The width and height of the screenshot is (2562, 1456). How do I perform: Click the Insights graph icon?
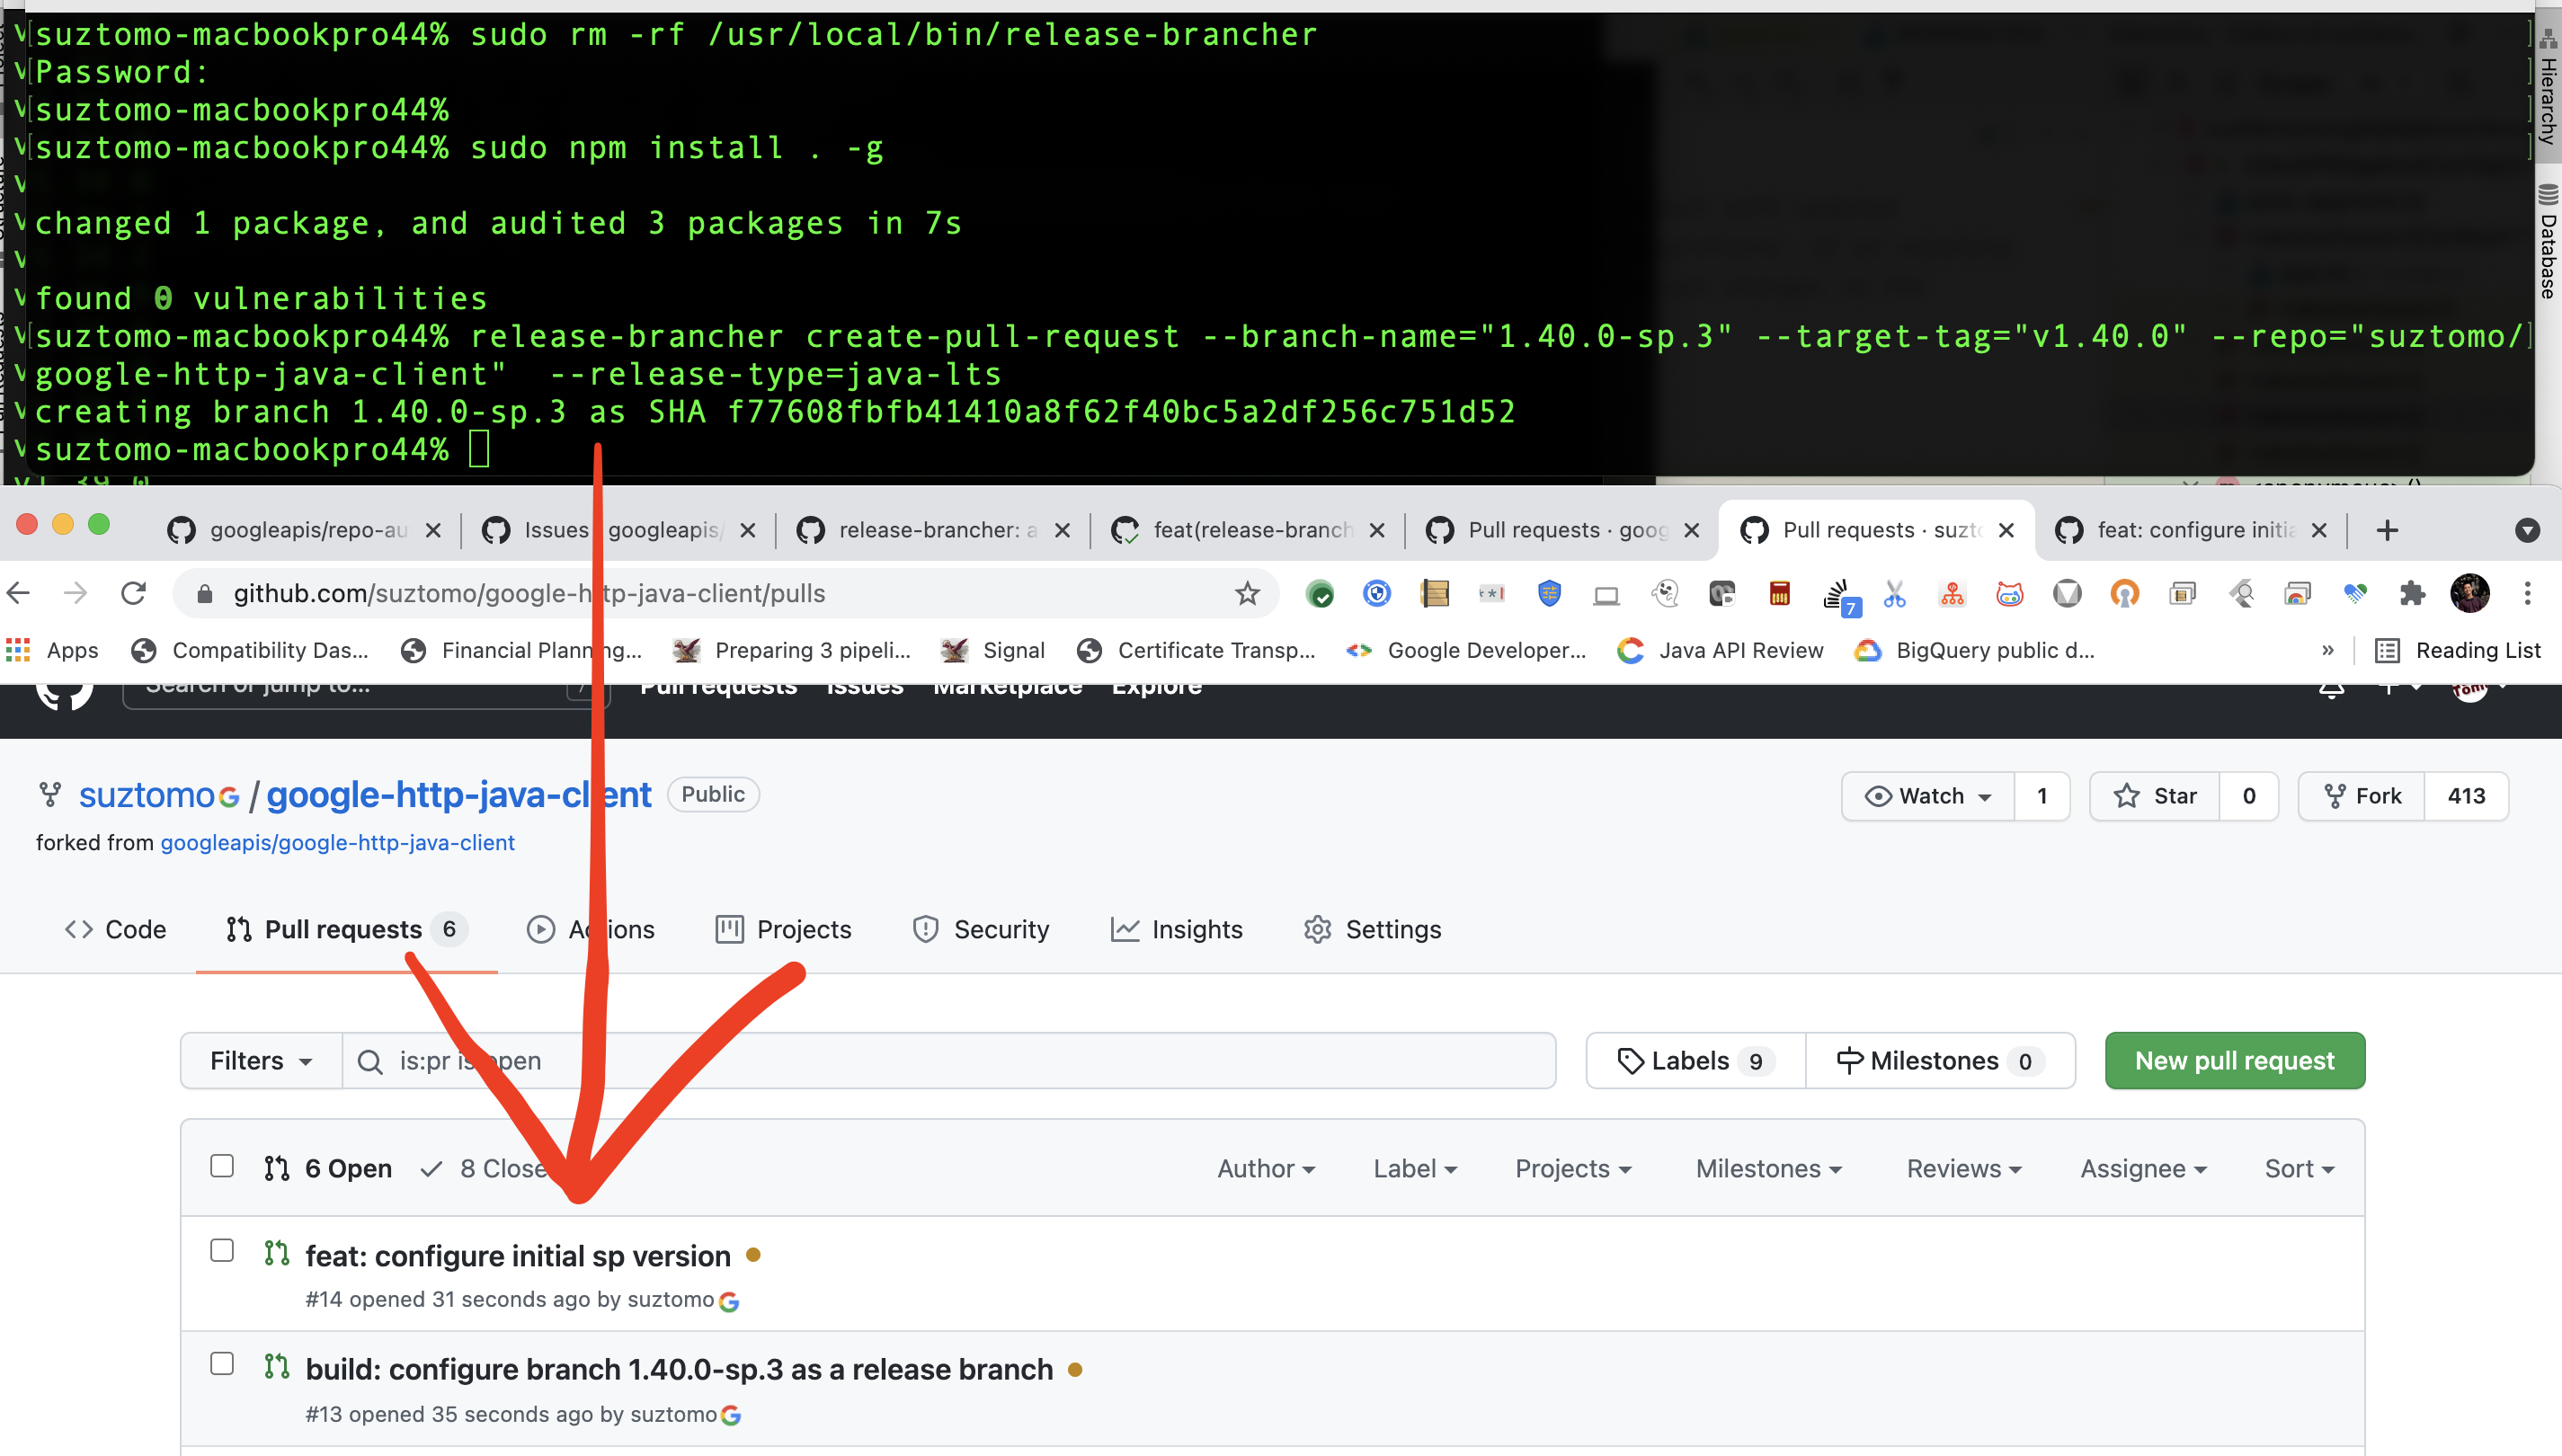coord(1127,929)
